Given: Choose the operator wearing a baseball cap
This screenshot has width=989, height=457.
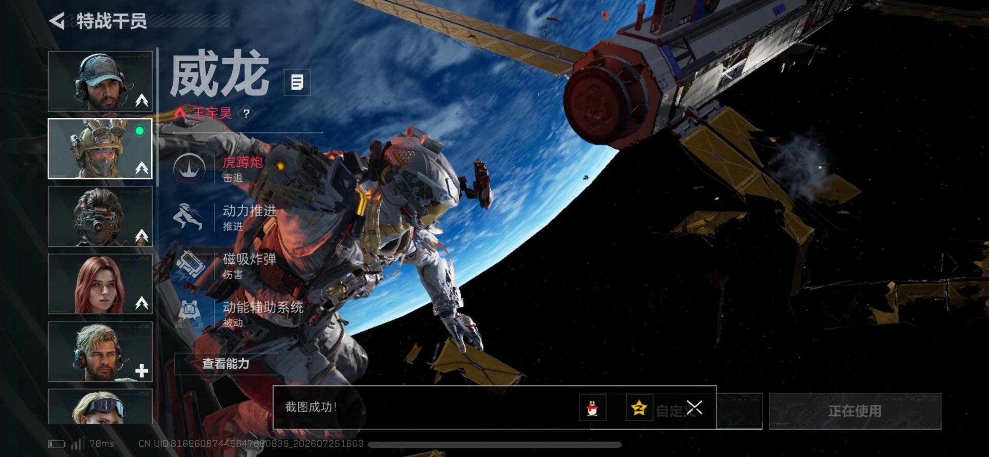Looking at the screenshot, I should point(100,81).
